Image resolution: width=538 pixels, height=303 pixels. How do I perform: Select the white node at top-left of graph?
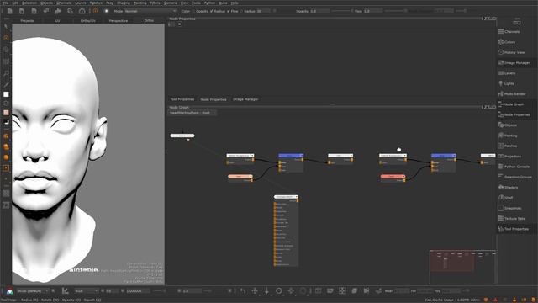click(x=182, y=136)
